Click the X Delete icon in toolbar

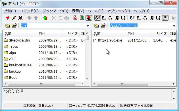click(x=54, y=18)
